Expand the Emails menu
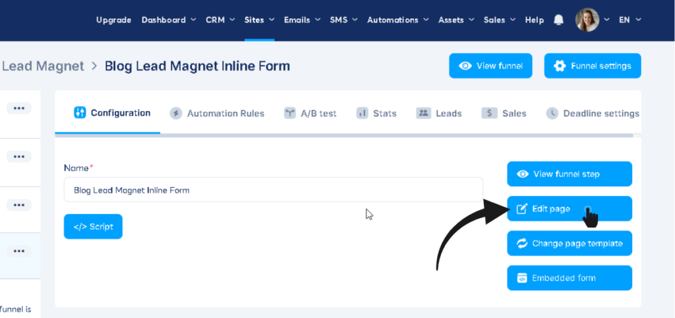675x318 pixels. point(302,20)
